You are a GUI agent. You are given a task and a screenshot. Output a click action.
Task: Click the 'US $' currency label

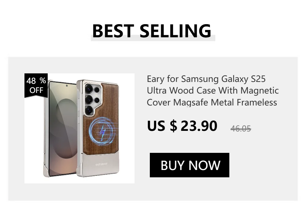162,126
